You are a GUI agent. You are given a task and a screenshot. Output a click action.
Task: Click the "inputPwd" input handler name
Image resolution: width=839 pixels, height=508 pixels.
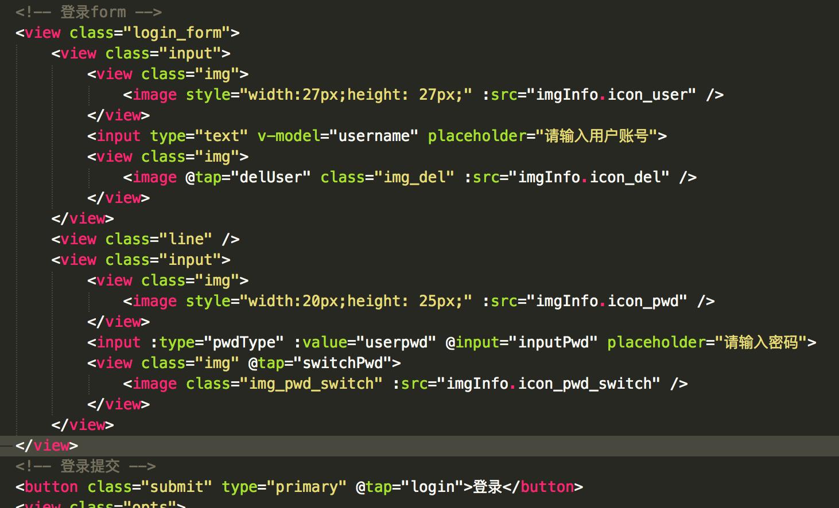(x=553, y=342)
